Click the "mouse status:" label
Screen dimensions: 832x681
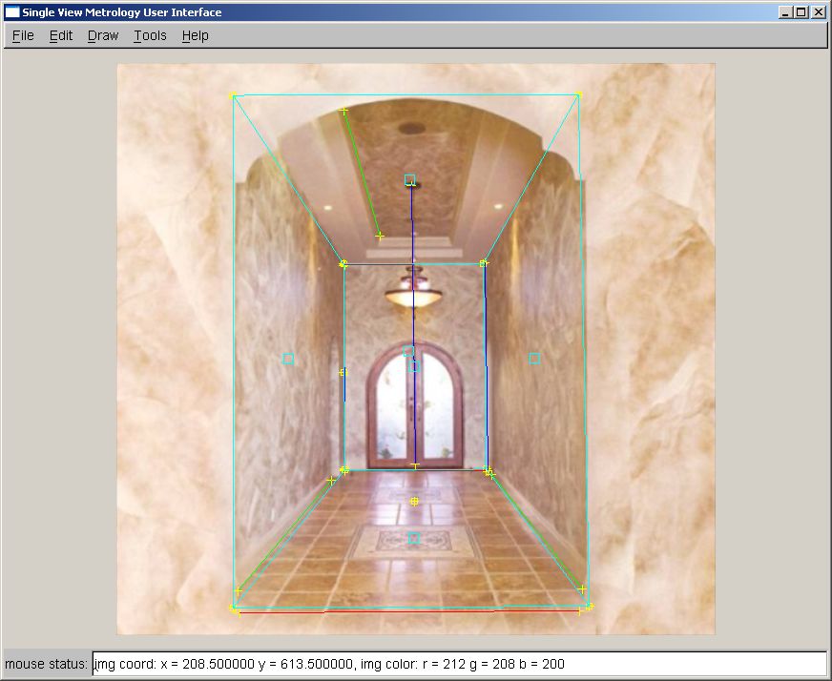point(46,664)
